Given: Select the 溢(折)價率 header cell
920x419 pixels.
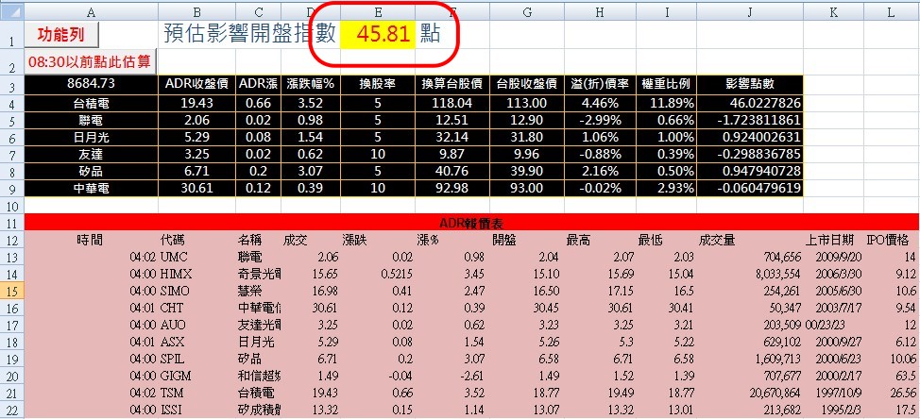Looking at the screenshot, I should (x=600, y=84).
